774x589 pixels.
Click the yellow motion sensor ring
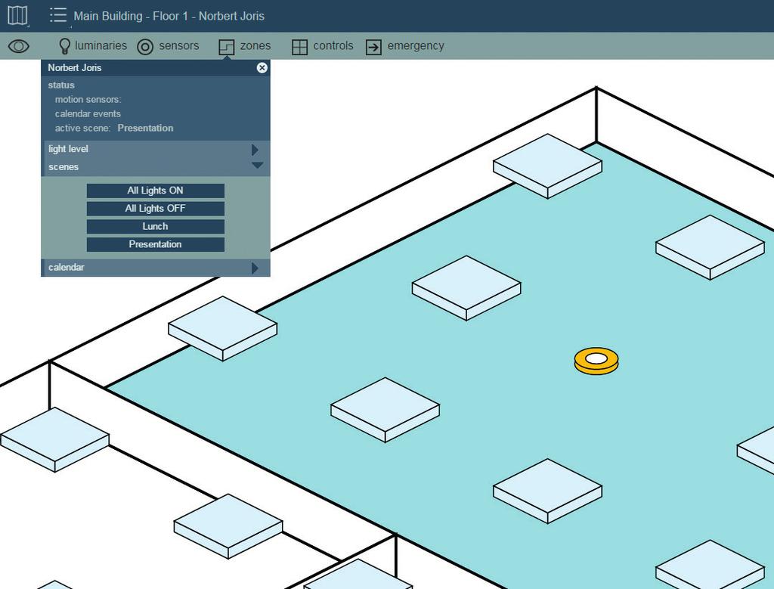tap(596, 361)
